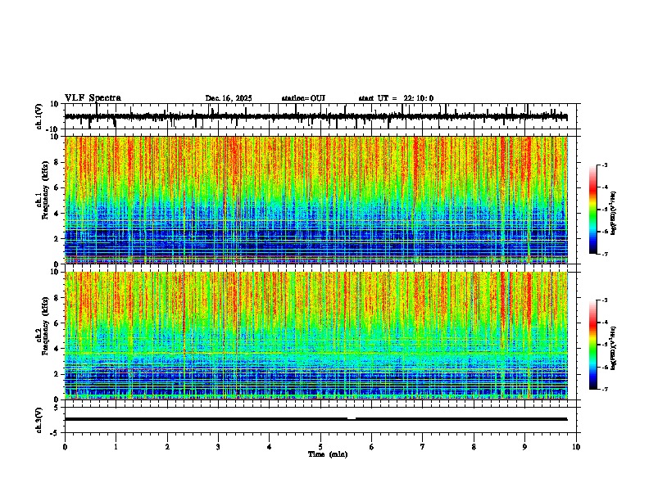This screenshot has height=501, width=649.
Task: Click the "ch.3(V)" axis label
Action: tap(39, 420)
